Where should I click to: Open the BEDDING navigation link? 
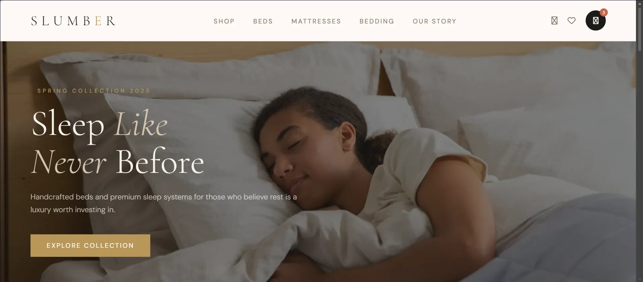coord(377,21)
